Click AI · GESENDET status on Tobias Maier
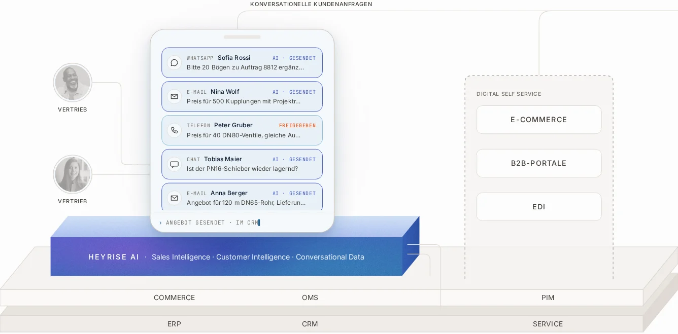678x334 pixels. [294, 160]
